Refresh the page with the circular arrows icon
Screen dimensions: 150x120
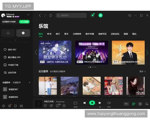tap(50, 15)
